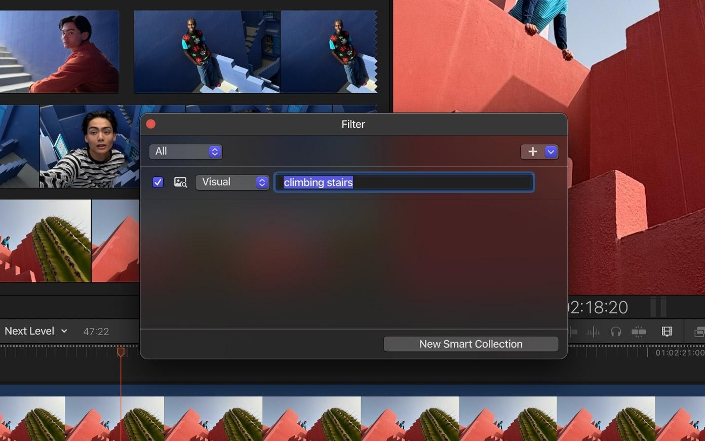Image resolution: width=705 pixels, height=441 pixels.
Task: Click the orange playhead marker on ruler
Action: (x=121, y=352)
